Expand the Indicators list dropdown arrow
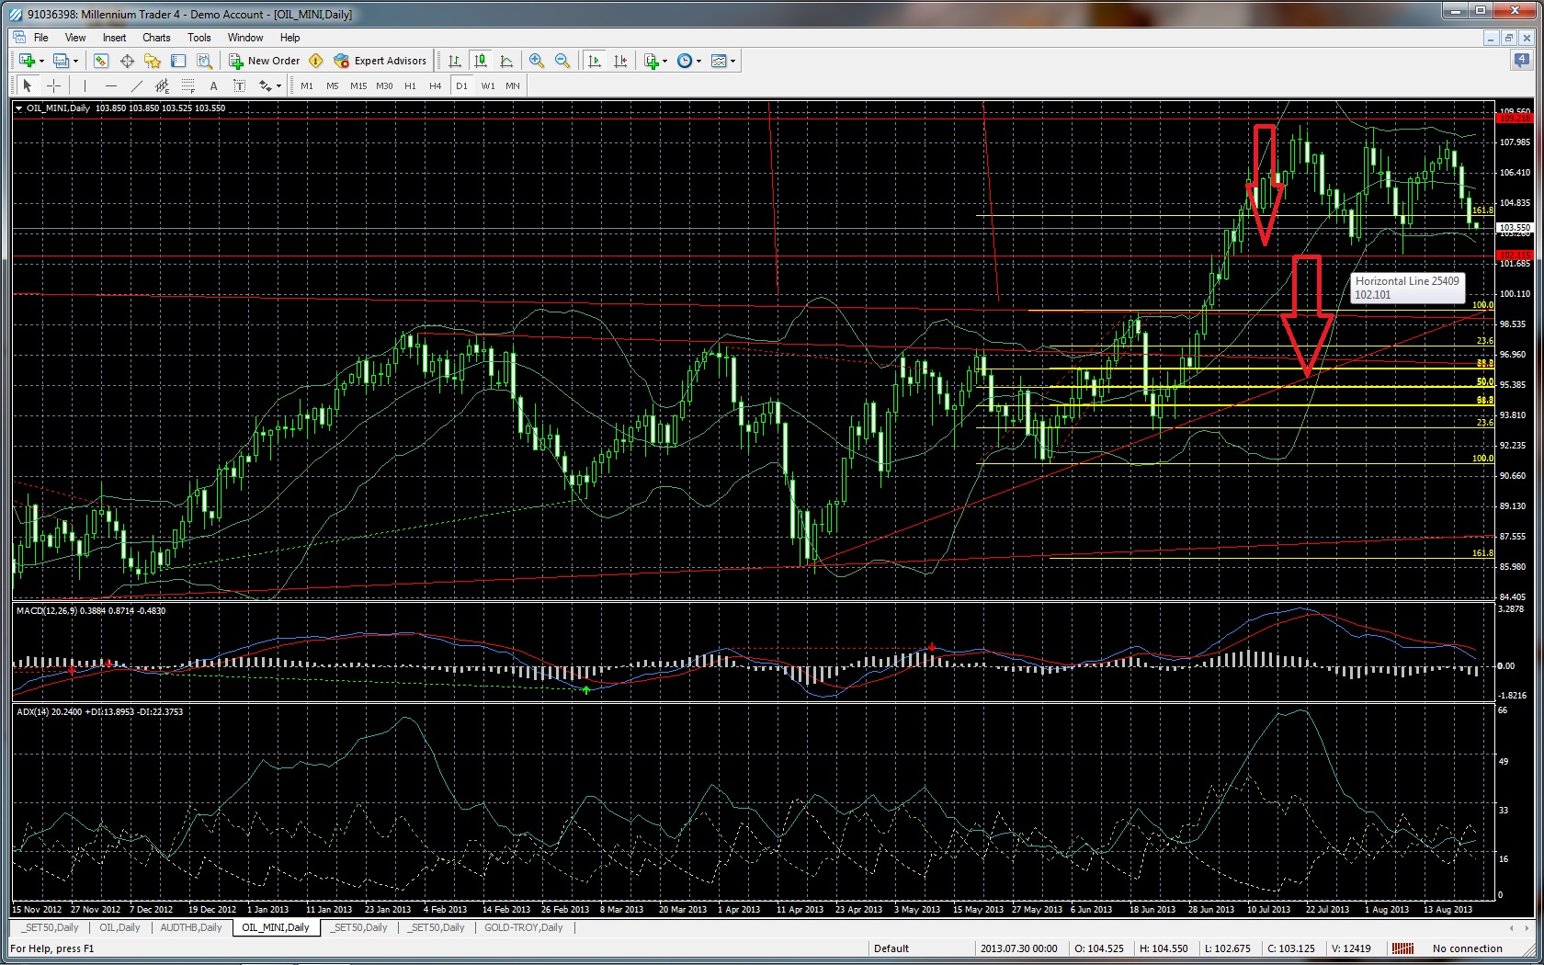Screen dimensions: 1544x965 (x=664, y=61)
